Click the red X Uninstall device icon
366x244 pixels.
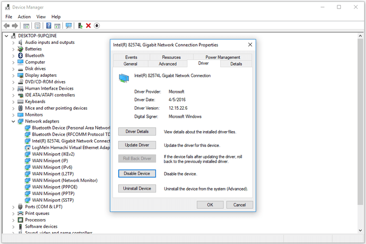pyautogui.click(x=88, y=26)
